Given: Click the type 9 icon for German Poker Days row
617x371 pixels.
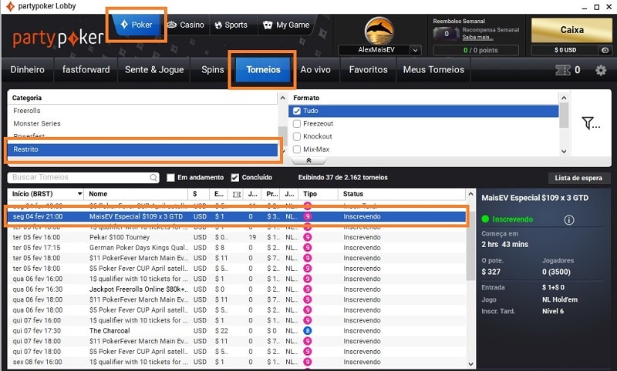Looking at the screenshot, I should point(308,247).
